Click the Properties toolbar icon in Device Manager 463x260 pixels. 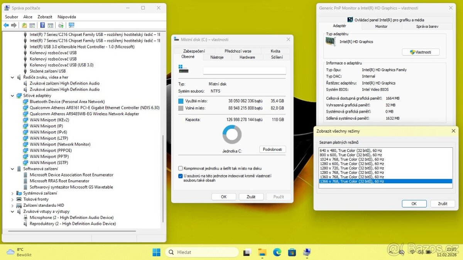51,25
